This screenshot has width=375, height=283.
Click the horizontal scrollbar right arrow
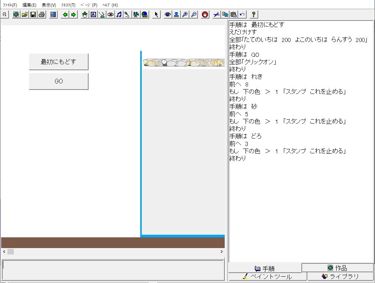pyautogui.click(x=221, y=252)
